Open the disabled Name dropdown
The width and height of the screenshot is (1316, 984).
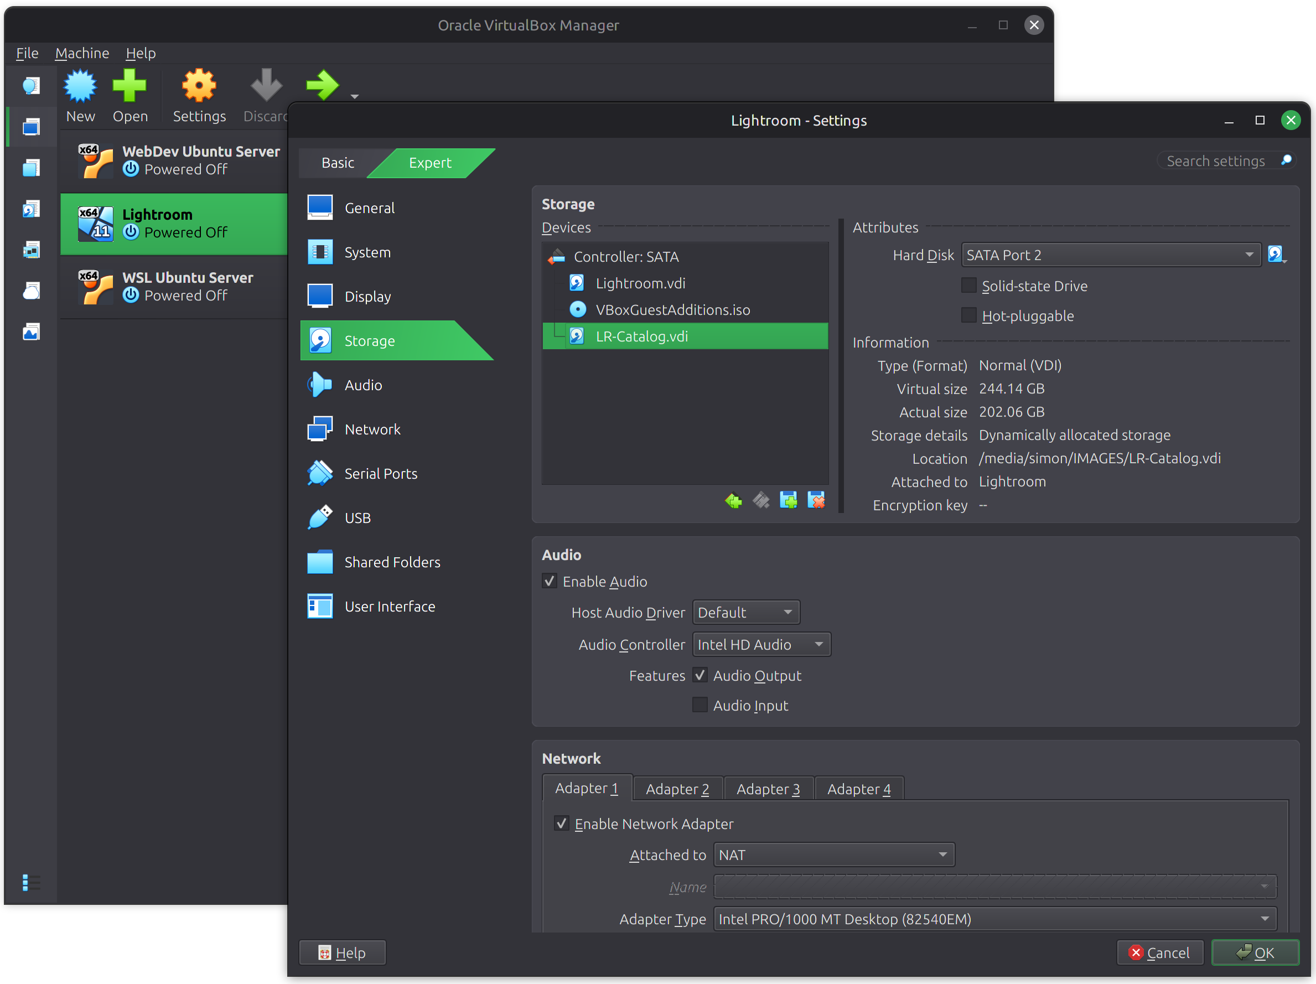[996, 888]
